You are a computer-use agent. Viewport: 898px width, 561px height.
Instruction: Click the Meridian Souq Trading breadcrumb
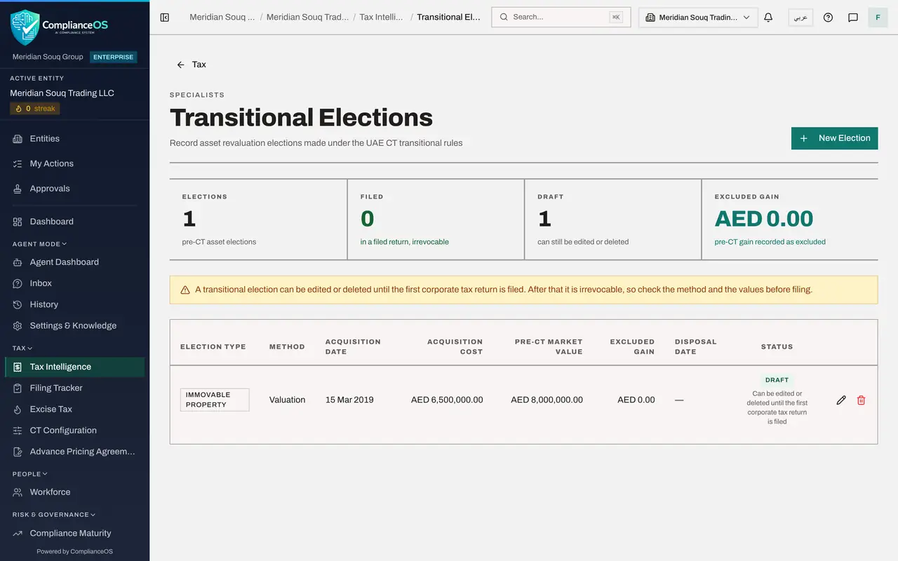307,17
